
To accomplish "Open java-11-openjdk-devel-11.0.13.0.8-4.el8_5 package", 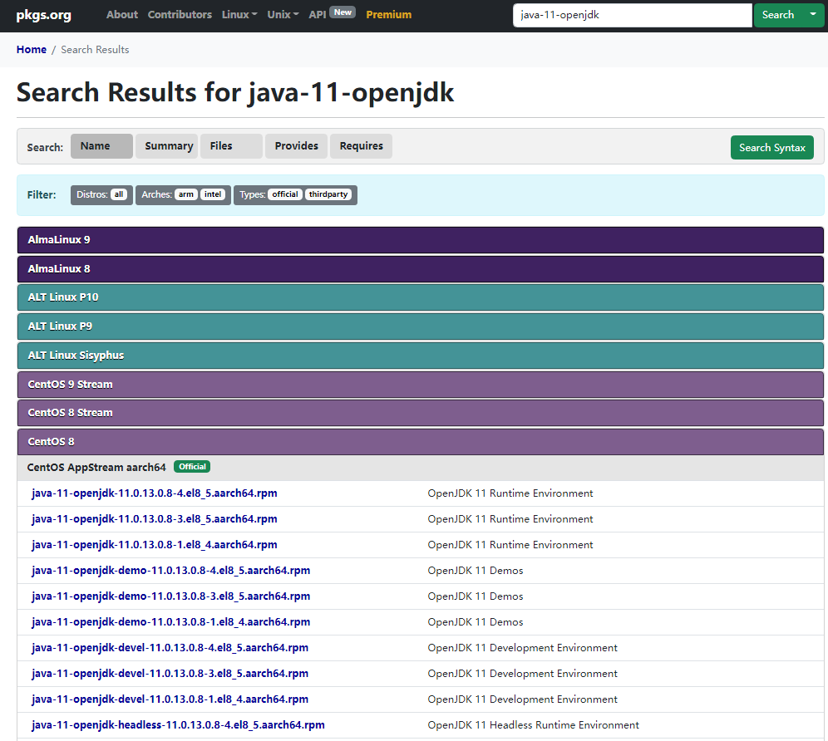I will [x=170, y=648].
